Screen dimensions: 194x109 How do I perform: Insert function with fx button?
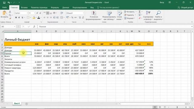coord(34,27)
